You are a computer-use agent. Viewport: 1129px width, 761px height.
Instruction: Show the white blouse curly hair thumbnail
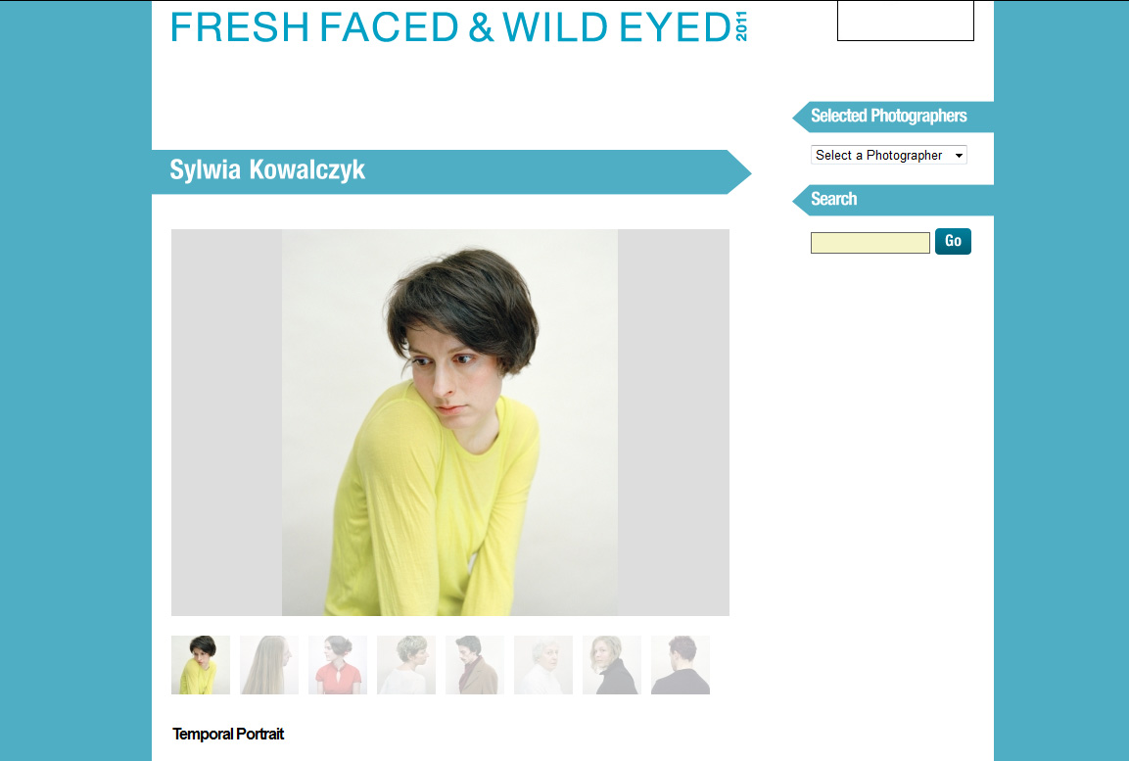(x=406, y=664)
